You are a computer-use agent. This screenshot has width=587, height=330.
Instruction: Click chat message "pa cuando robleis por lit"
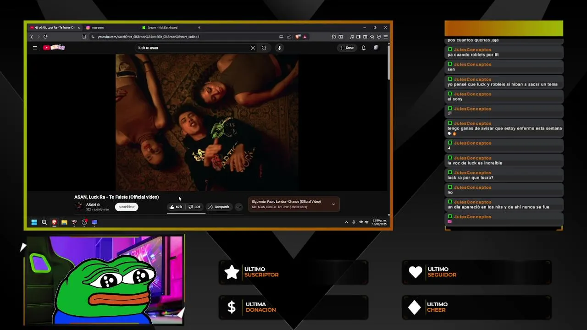(473, 55)
